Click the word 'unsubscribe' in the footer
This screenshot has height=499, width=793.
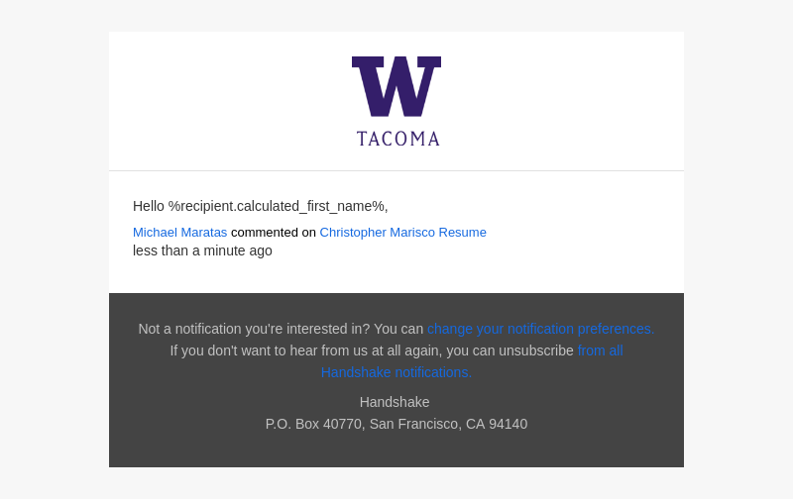[536, 350]
